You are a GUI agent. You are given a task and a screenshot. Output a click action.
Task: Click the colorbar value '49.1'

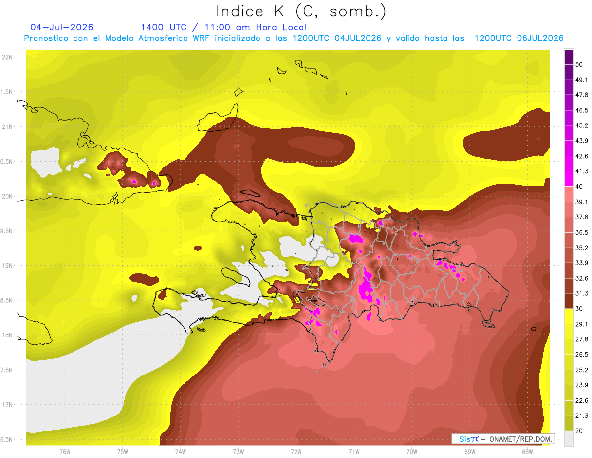click(x=581, y=80)
